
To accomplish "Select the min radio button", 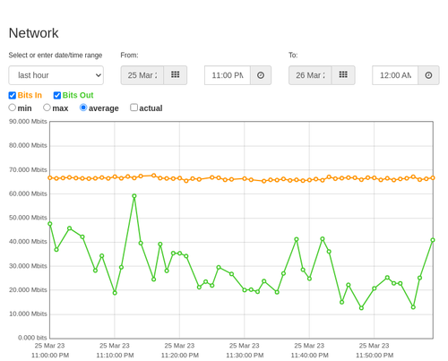I will pos(13,107).
